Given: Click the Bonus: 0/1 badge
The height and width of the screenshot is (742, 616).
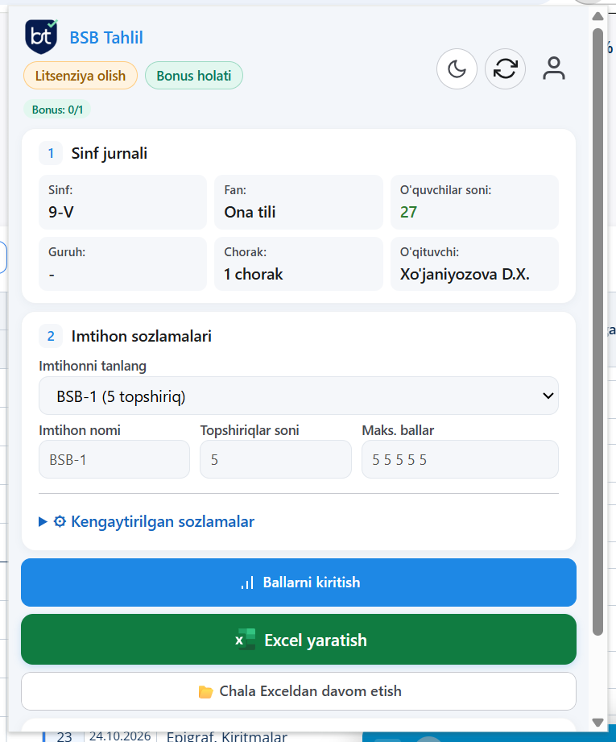Looking at the screenshot, I should (57, 110).
